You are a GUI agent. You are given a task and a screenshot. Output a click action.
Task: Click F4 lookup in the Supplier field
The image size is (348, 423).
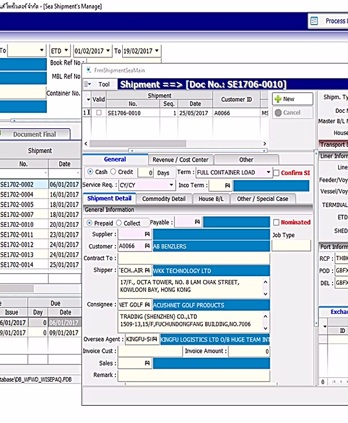(x=147, y=234)
